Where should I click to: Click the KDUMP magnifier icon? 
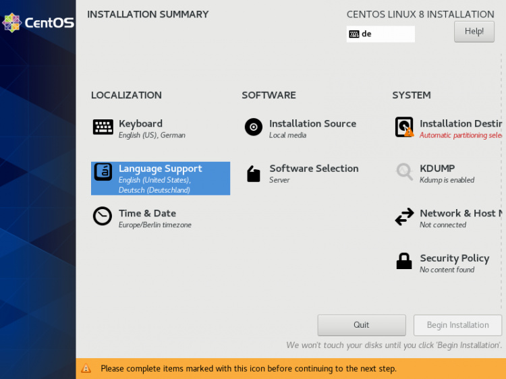coord(404,172)
